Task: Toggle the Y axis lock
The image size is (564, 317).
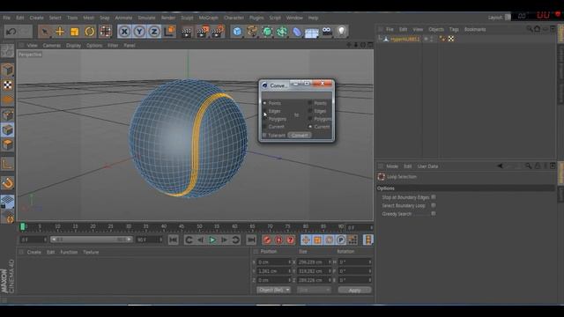Action: pyautogui.click(x=139, y=32)
